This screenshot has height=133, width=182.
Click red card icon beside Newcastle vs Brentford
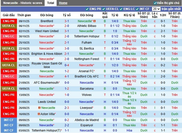tap(94, 21)
